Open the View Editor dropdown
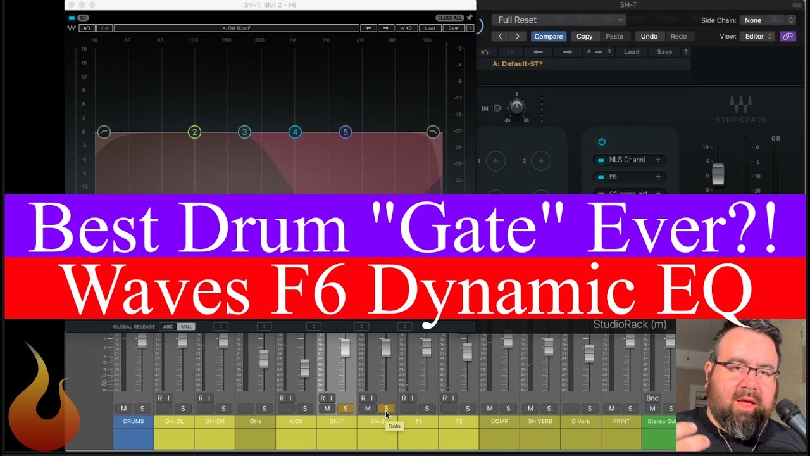810x456 pixels. tap(758, 36)
